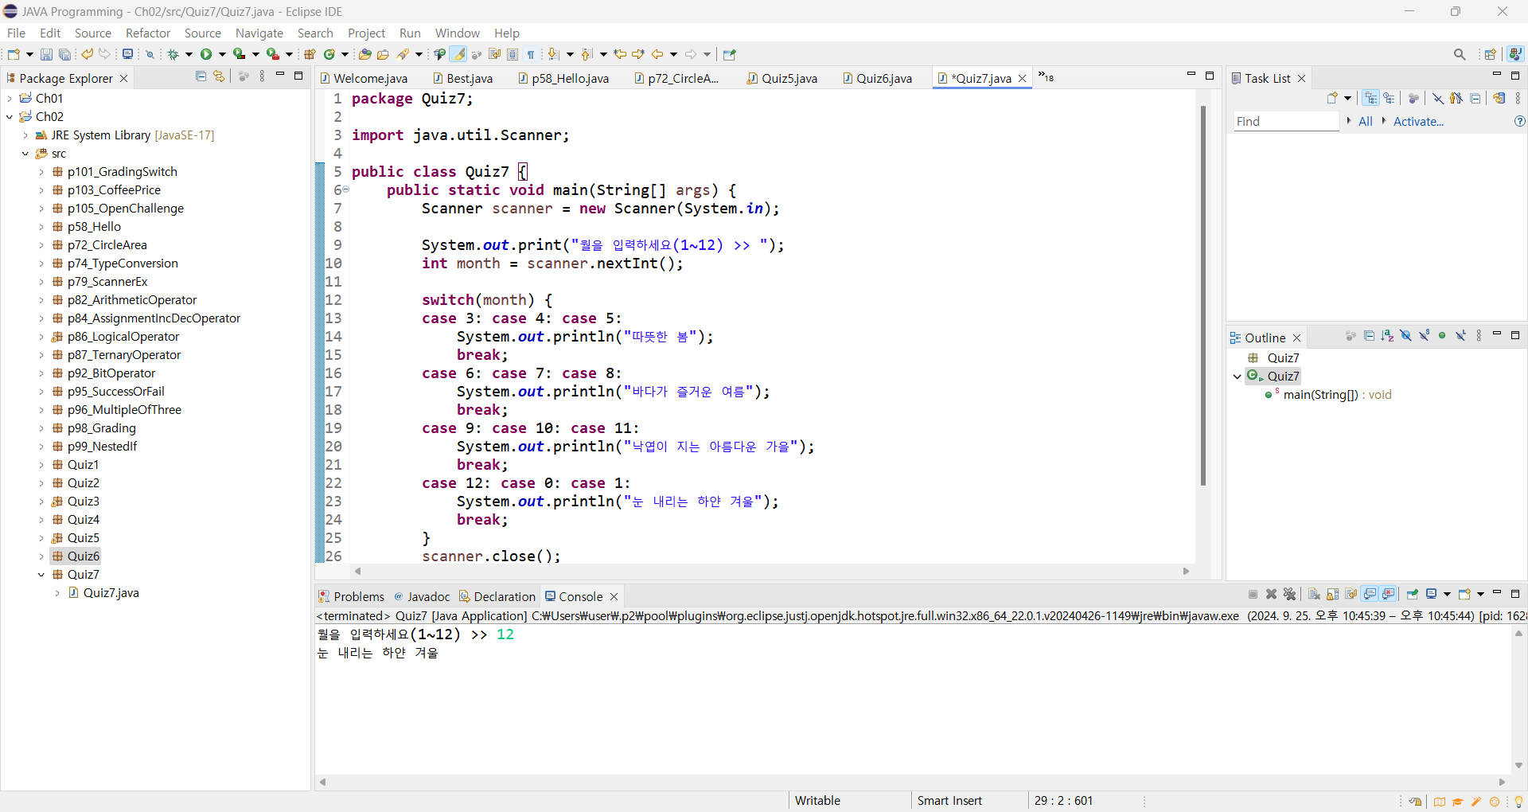Screen dimensions: 1528x812
Task: Open the File menu
Action: coord(16,33)
